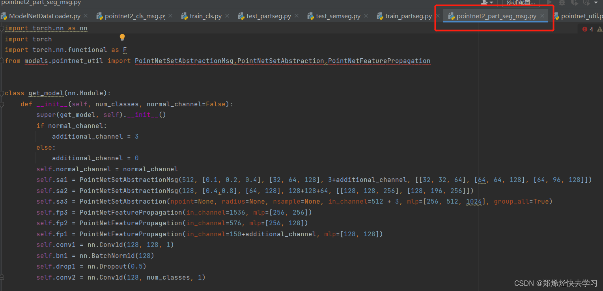Switch to the train_cls.py tab

pos(205,16)
